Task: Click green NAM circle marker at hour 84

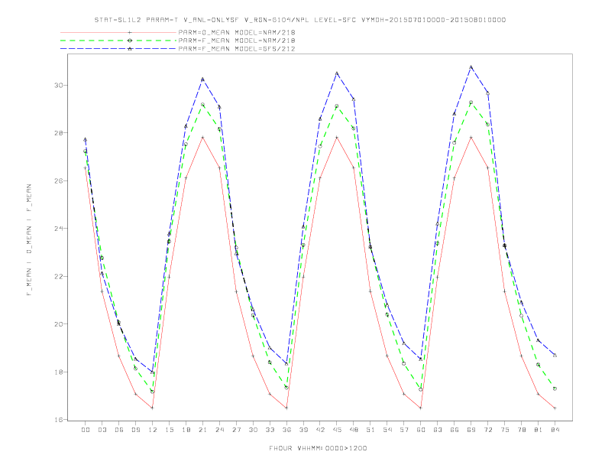Action: pos(555,388)
